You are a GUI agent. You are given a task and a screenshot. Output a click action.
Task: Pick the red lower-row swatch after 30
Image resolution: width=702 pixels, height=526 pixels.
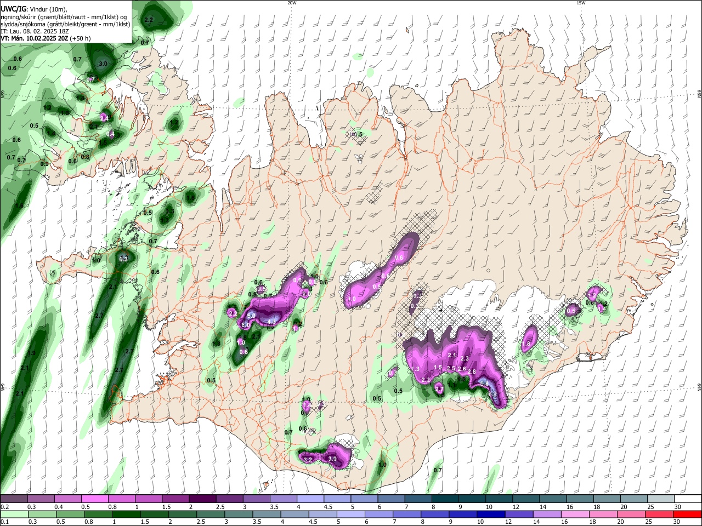pyautogui.click(x=688, y=514)
